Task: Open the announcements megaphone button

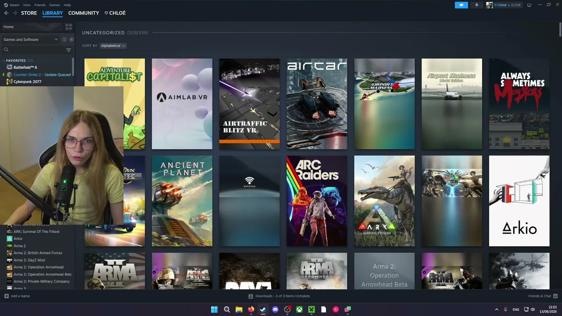Action: (461, 5)
